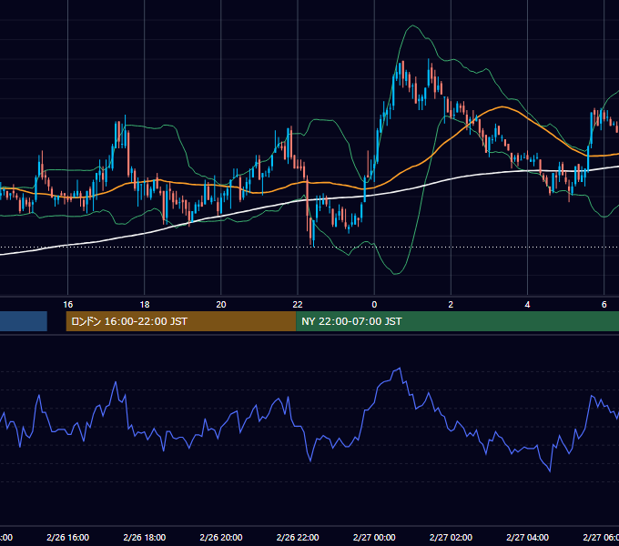Click the orange moving average peak near 3:20
Screen dimensions: 619x546
502,106
